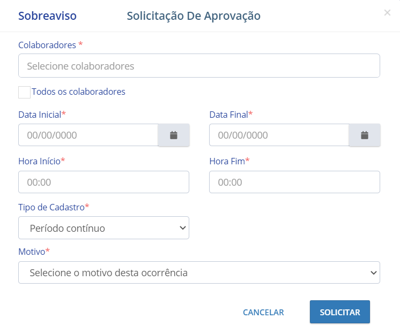Click the Tipo de Cadastro label
Screen dimensions: 400x334
click(x=51, y=207)
